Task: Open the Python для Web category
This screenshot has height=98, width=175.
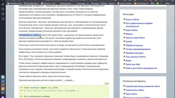Action: tap(133, 64)
